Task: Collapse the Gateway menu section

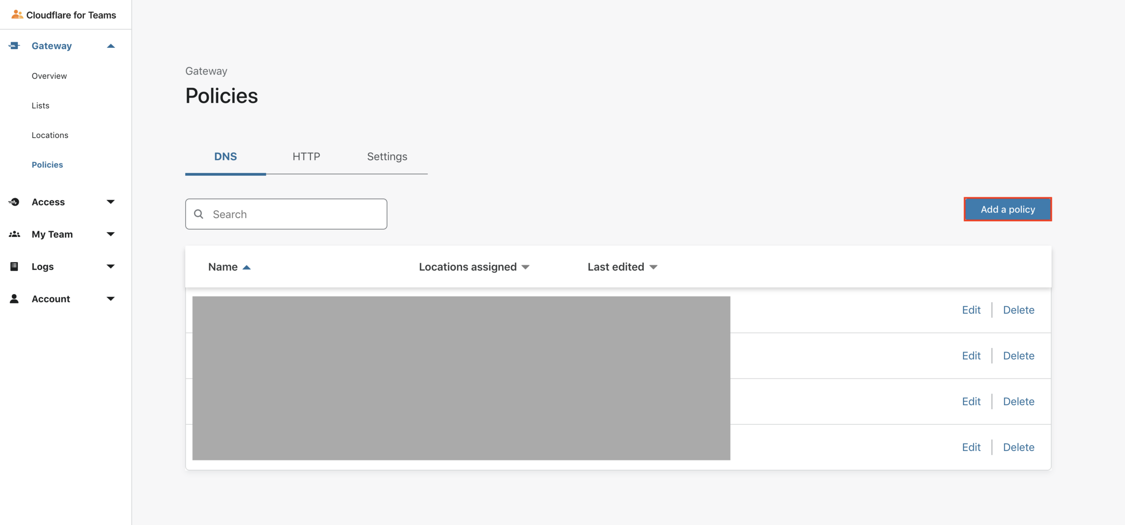Action: click(111, 46)
